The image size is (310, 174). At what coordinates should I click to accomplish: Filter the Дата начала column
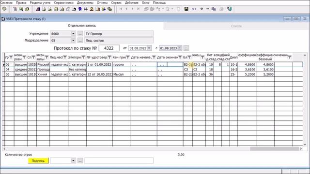[154, 57]
